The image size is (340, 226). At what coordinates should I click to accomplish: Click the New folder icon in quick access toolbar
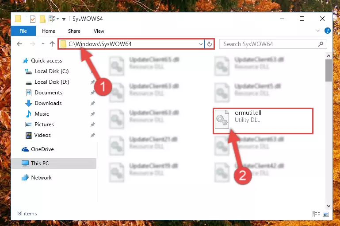click(x=42, y=19)
